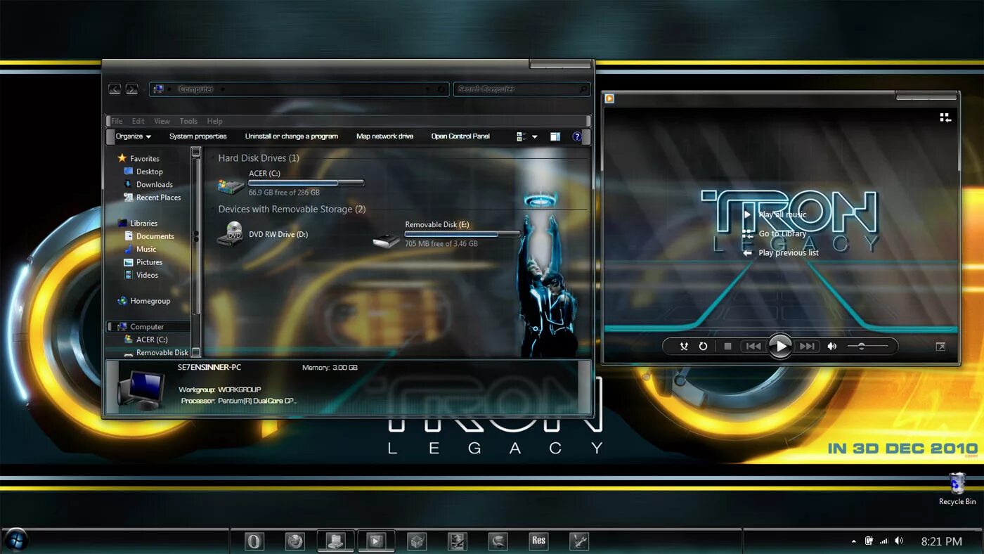This screenshot has width=984, height=554.
Task: Switch to Computer window in taskbar
Action: 335,541
